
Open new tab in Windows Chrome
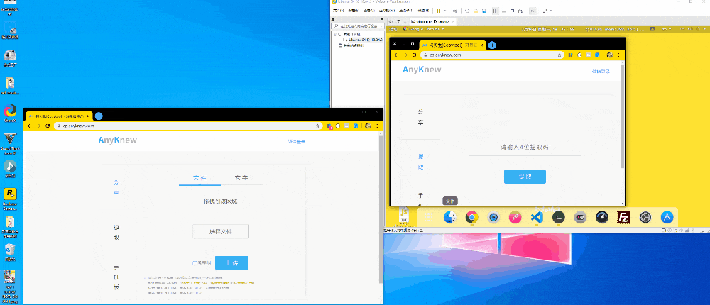pyautogui.click(x=99, y=116)
